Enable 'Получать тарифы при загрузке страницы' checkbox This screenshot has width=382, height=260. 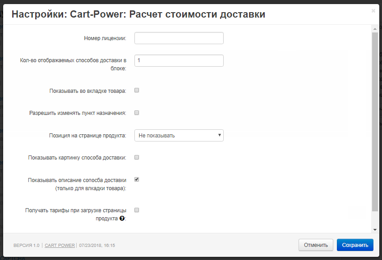click(x=137, y=210)
